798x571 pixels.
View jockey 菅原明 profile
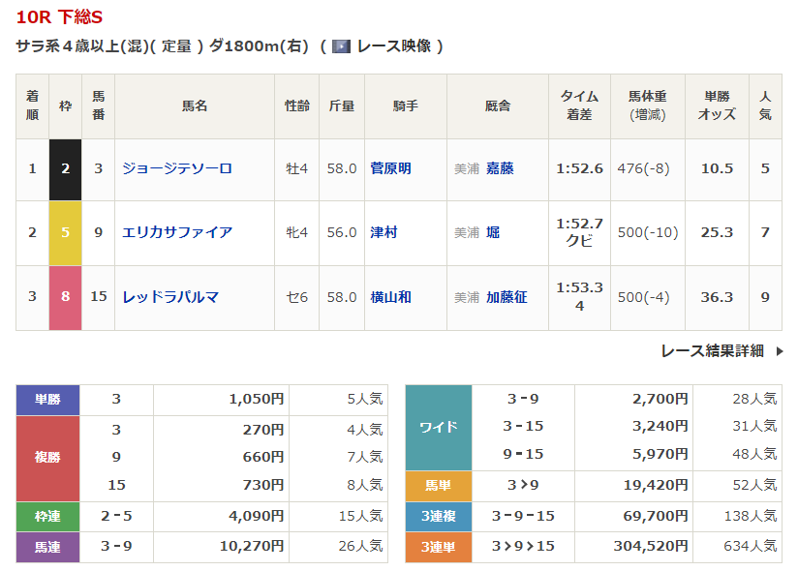390,168
